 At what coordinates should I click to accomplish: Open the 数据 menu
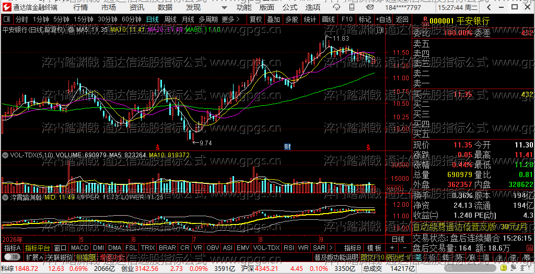tap(165, 7)
